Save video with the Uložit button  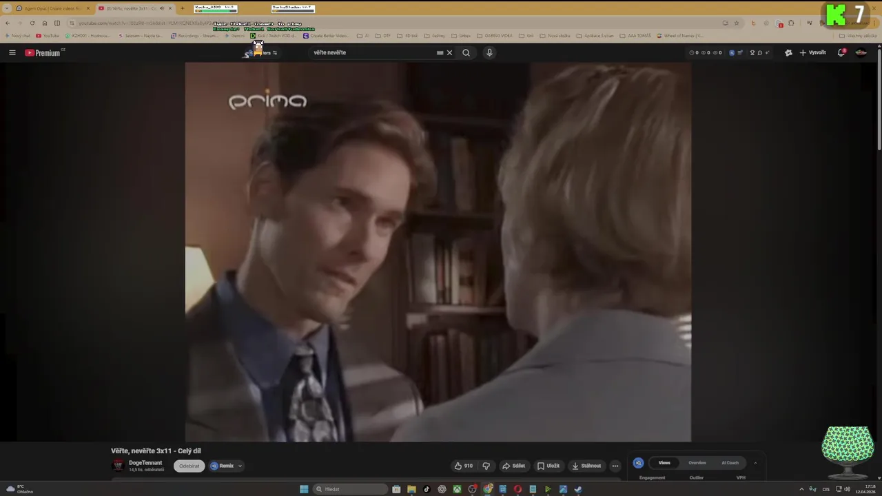point(548,466)
